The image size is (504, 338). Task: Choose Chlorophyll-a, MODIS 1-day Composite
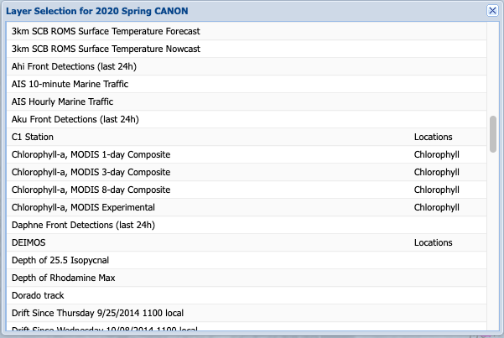tap(91, 154)
